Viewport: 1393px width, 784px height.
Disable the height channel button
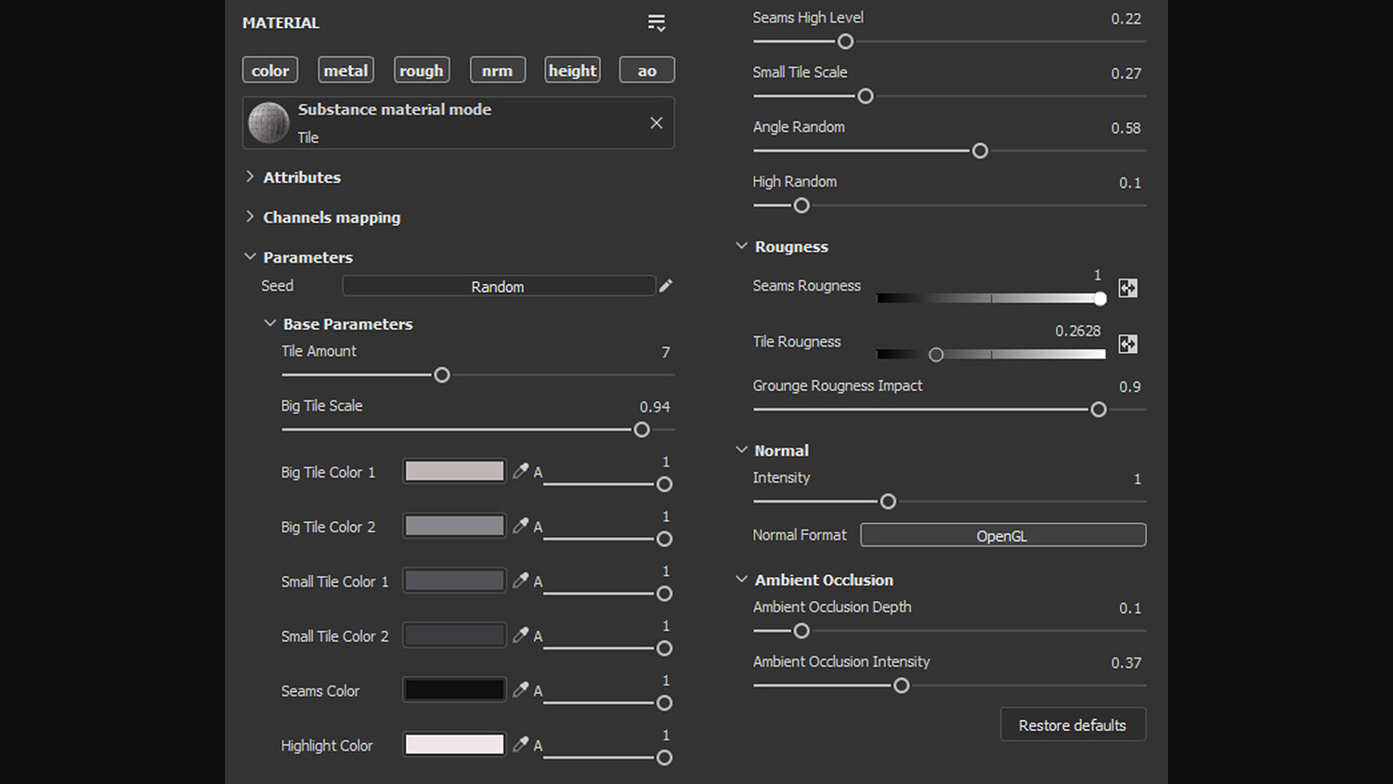coord(572,71)
